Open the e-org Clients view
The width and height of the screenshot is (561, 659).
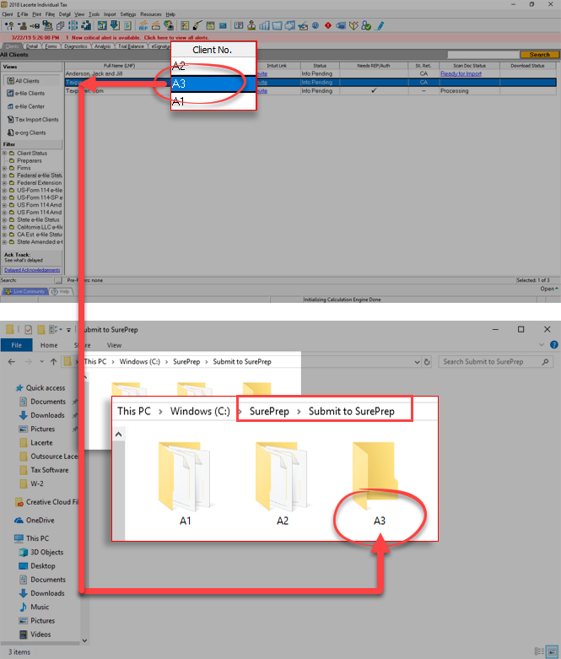pos(26,132)
